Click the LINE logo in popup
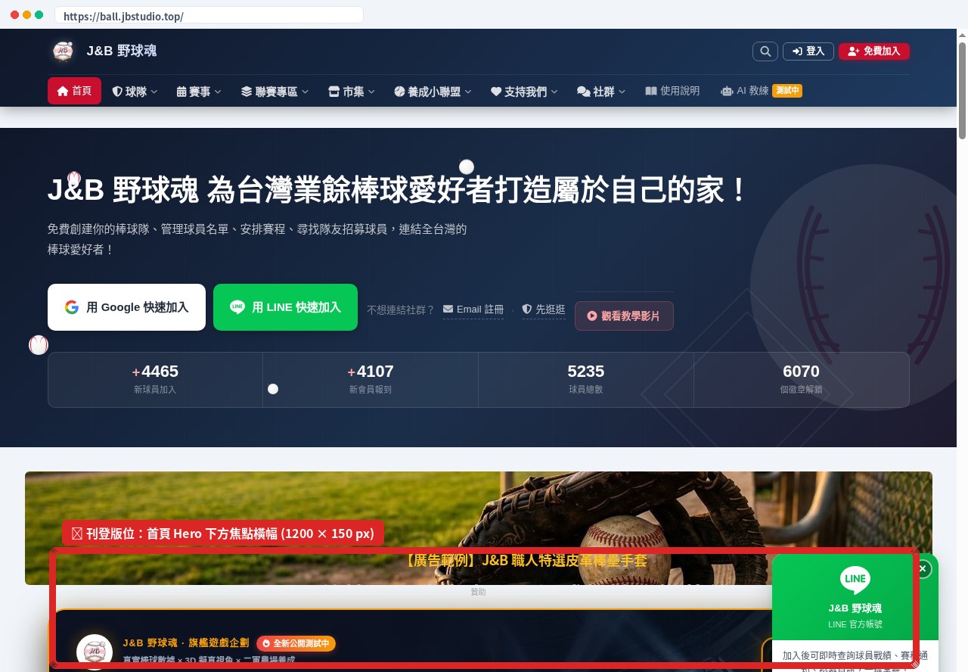The height and width of the screenshot is (672, 968). (x=855, y=580)
